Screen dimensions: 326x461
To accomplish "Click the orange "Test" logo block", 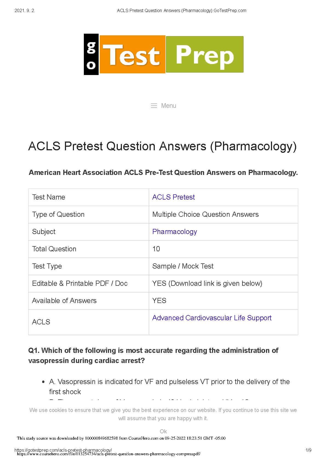I will [132, 54].
